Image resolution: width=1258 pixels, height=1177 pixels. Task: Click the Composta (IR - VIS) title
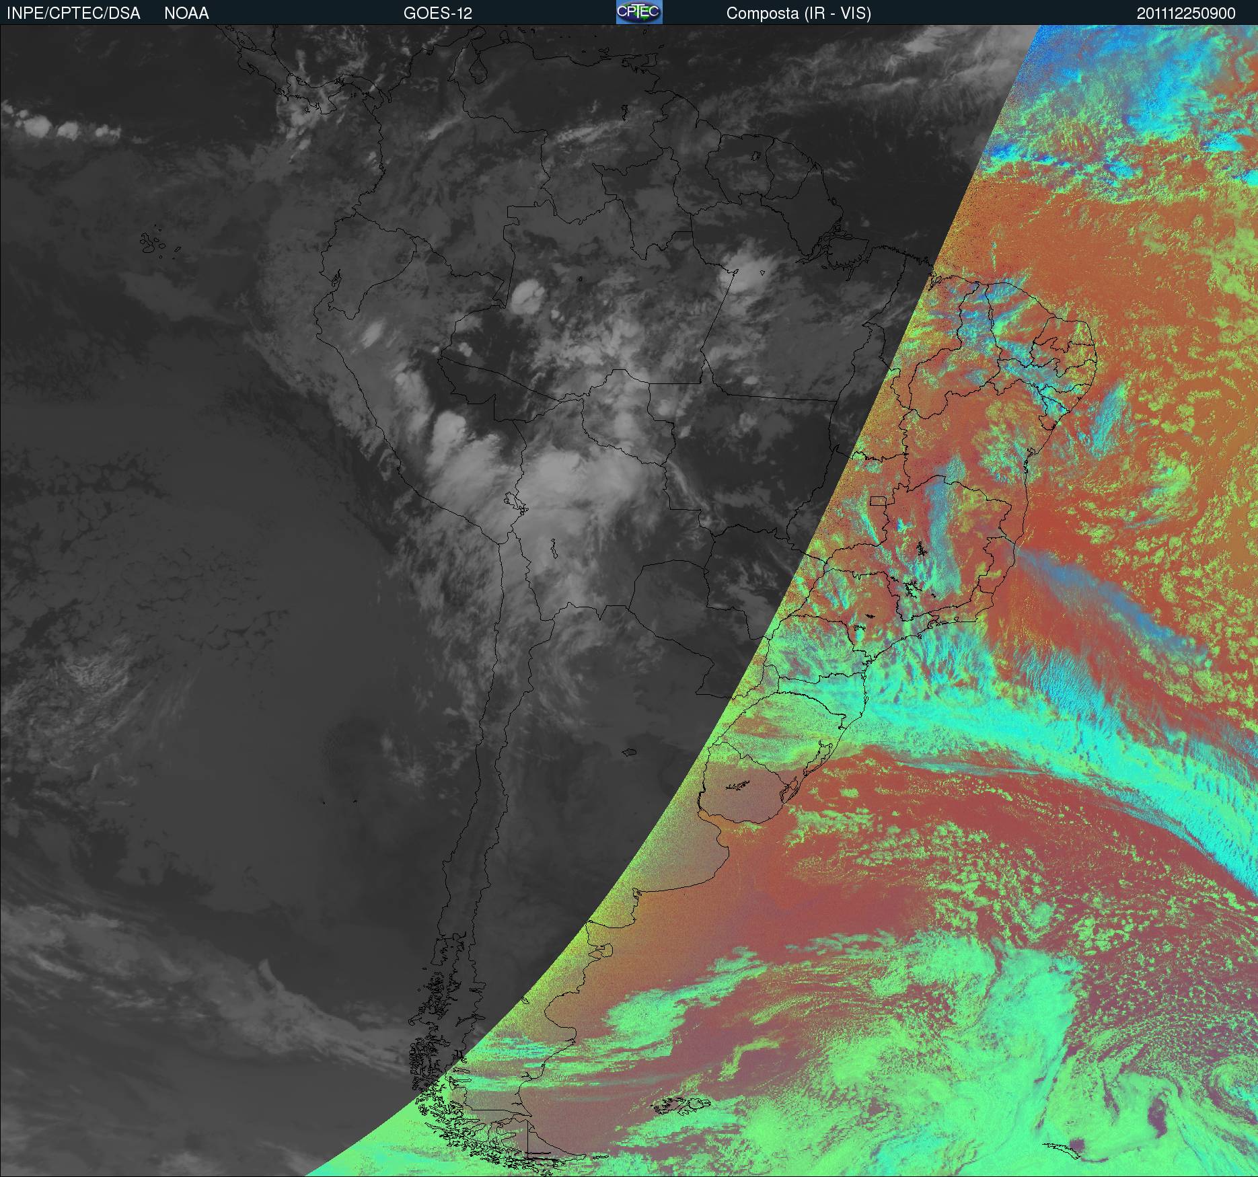(799, 13)
